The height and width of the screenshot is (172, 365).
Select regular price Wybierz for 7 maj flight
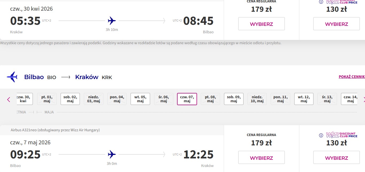261,158
